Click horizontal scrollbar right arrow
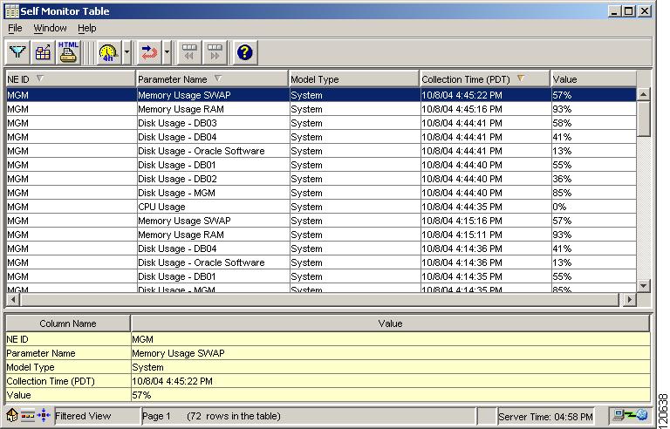Image resolution: width=670 pixels, height=429 pixels. 629,300
